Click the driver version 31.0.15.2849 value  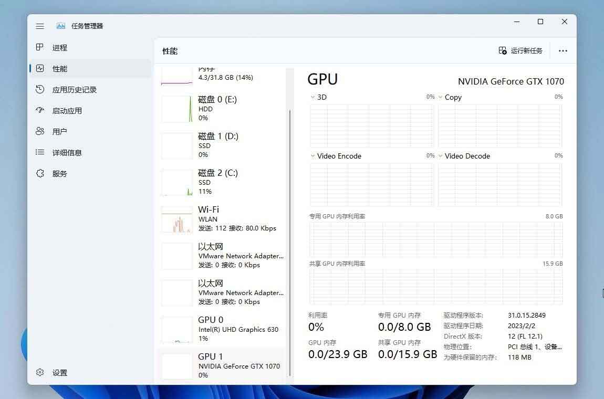[527, 315]
